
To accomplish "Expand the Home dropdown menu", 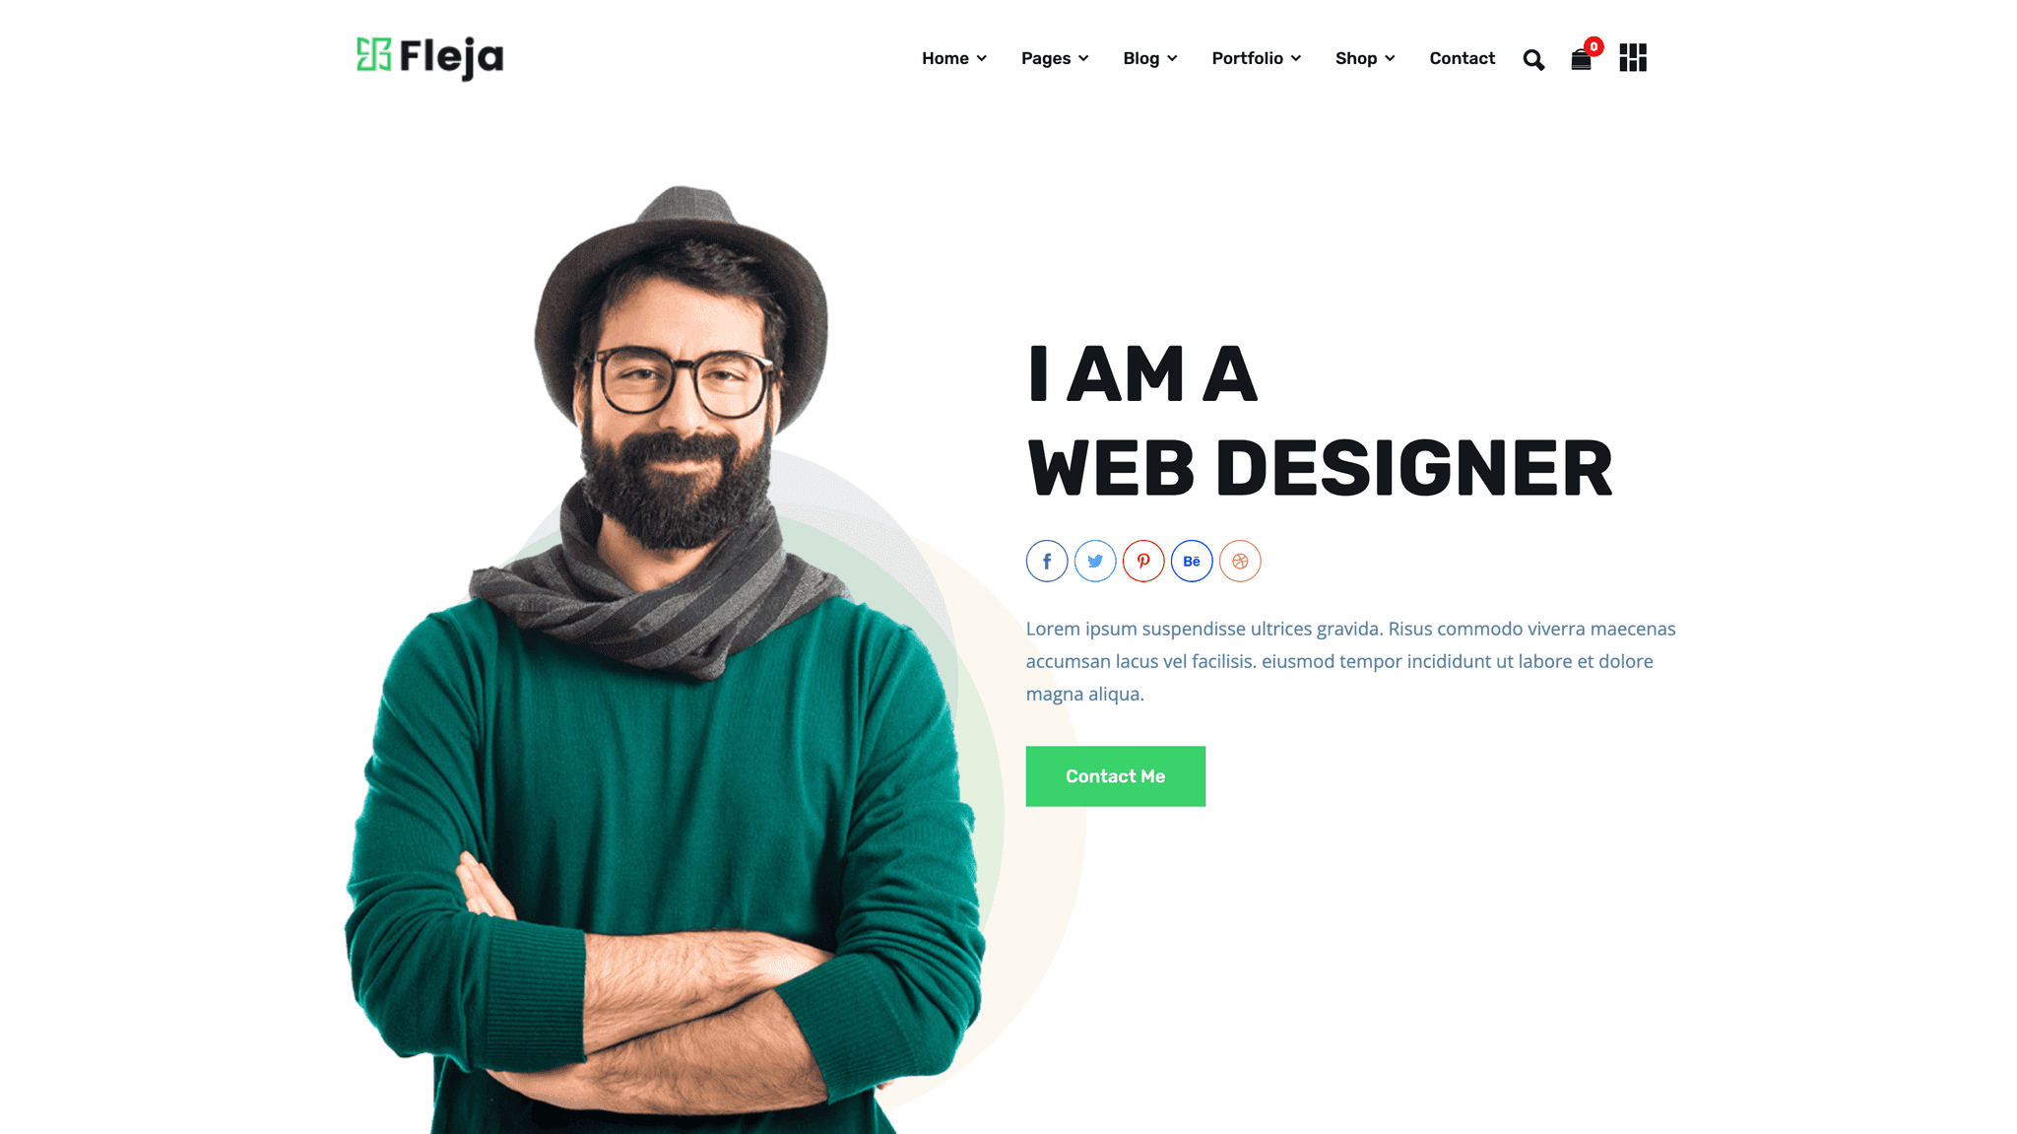I will 953,58.
